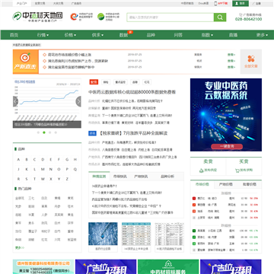Switch to the 品种分析 tab
The width and height of the screenshot is (274, 274).
(x=167, y=177)
